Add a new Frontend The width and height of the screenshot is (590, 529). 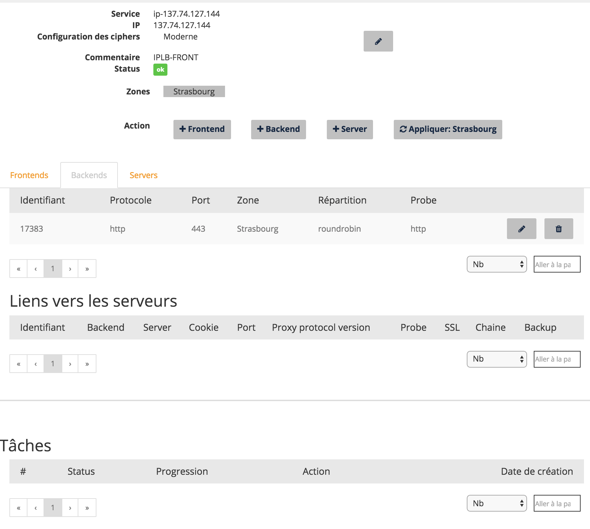tap(202, 129)
